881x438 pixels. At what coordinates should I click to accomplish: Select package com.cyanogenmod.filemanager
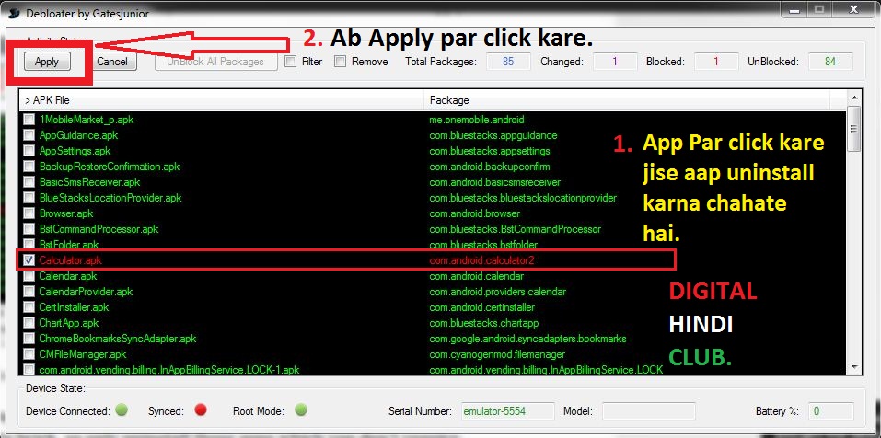point(497,354)
